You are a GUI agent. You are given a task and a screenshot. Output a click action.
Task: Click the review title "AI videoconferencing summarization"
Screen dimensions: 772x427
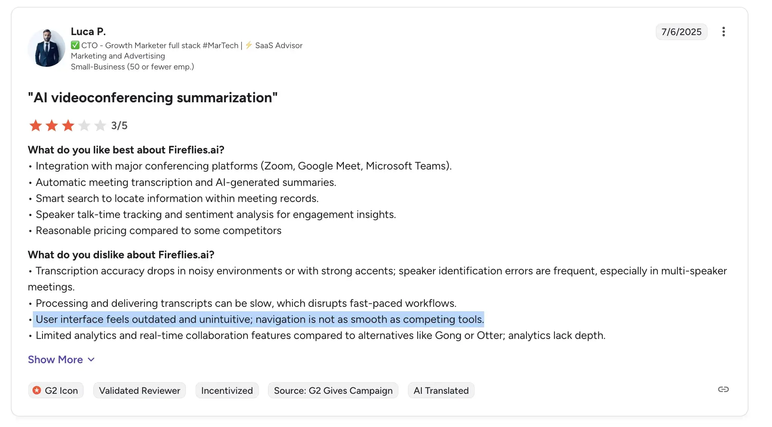[153, 98]
